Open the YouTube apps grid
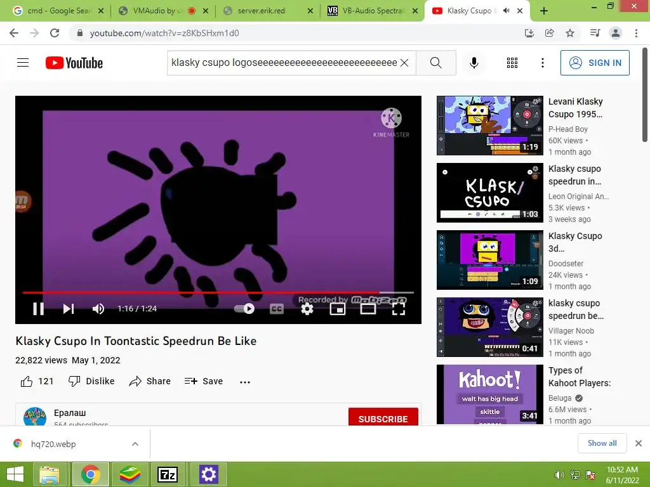The height and width of the screenshot is (487, 650). [512, 63]
